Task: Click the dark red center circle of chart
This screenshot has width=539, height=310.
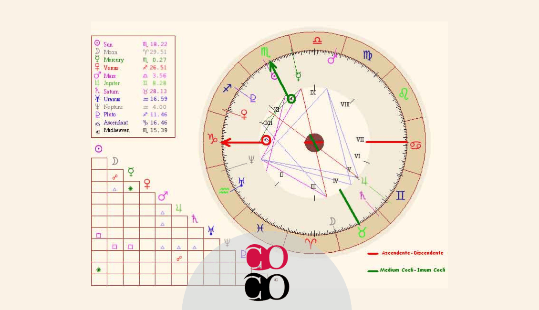Action: (x=314, y=143)
